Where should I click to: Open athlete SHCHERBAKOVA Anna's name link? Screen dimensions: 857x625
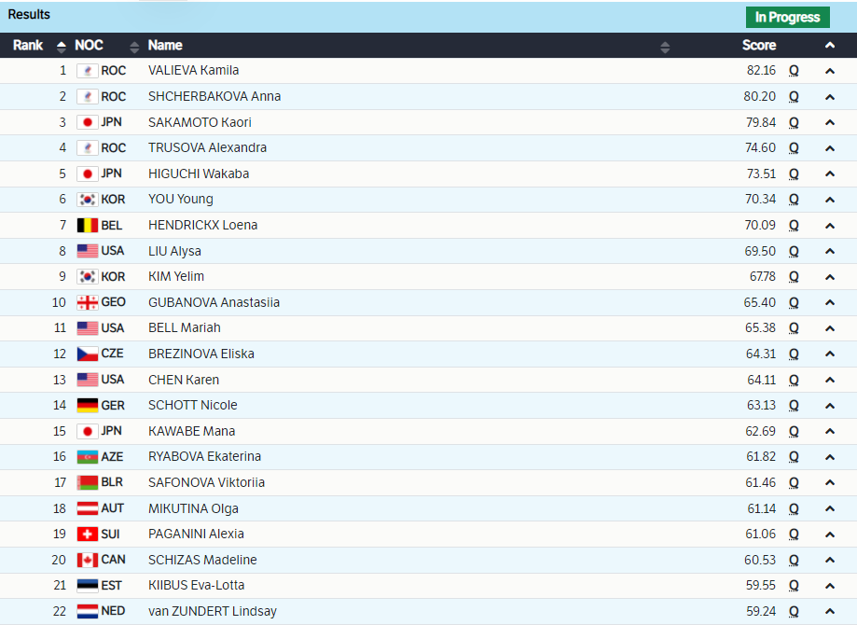tap(214, 96)
